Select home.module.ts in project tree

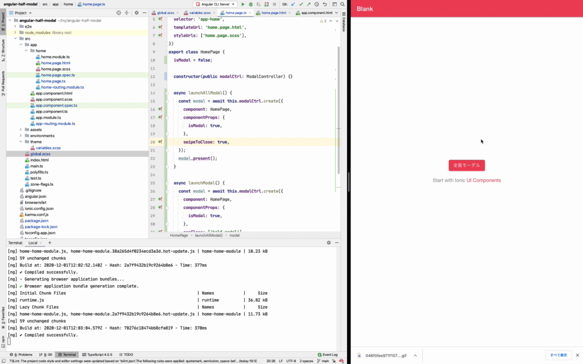(x=55, y=57)
